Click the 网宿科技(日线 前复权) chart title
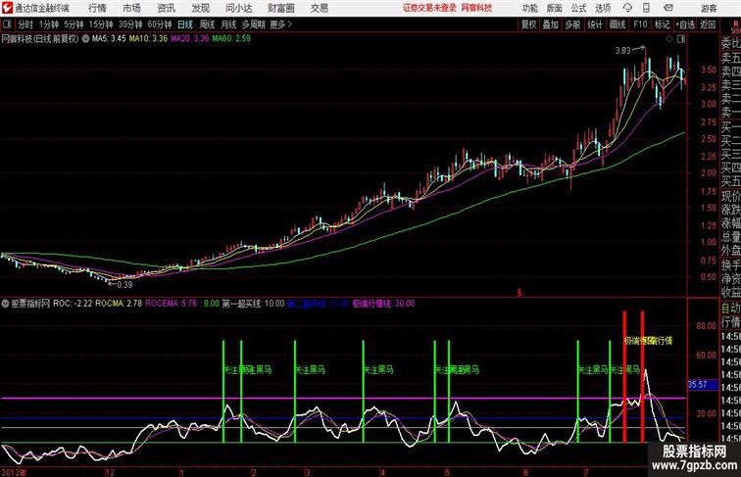This screenshot has width=741, height=477. pyautogui.click(x=39, y=39)
